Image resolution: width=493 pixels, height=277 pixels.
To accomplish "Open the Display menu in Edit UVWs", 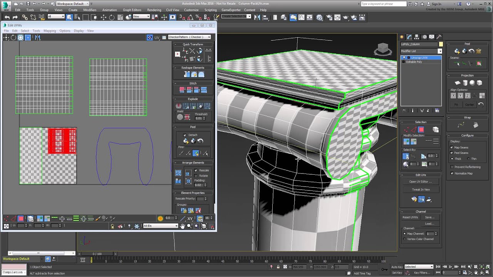I will pos(79,31).
